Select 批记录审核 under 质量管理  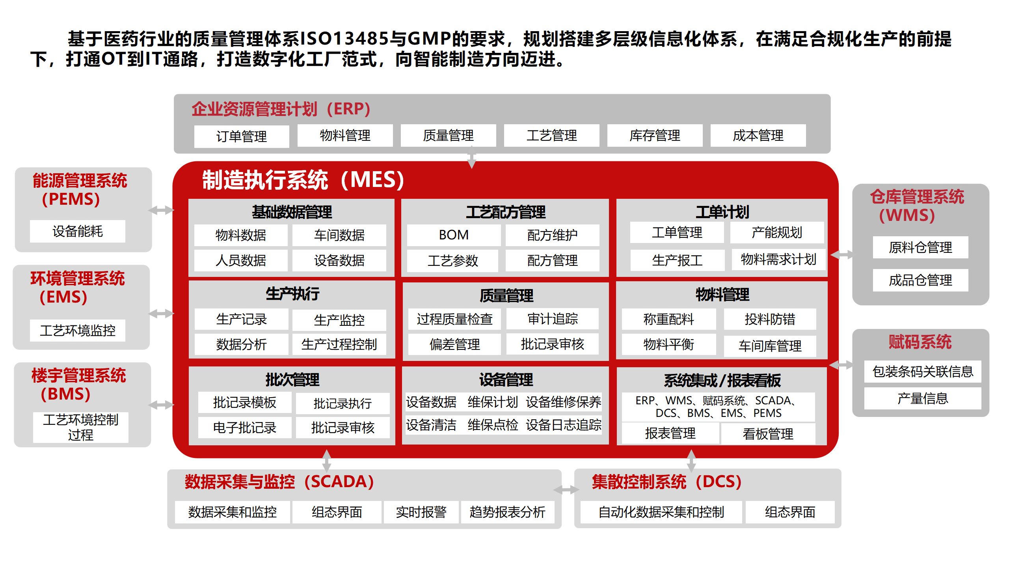(553, 344)
